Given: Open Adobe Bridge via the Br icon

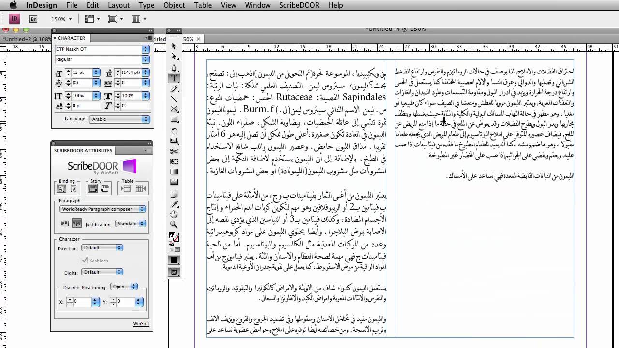Looking at the screenshot, I should pos(33,19).
